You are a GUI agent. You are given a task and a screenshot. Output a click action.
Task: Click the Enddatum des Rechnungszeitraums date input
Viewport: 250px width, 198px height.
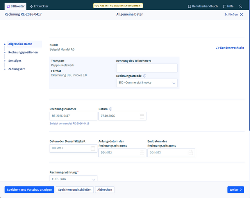click(171, 153)
